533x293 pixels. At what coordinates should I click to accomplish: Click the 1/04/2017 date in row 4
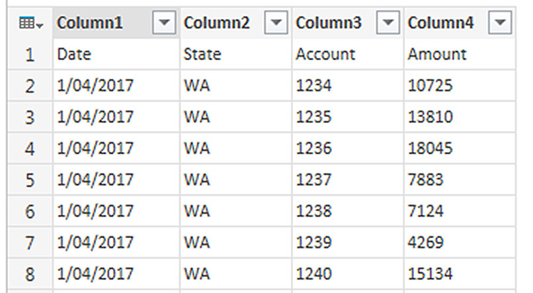(x=116, y=149)
